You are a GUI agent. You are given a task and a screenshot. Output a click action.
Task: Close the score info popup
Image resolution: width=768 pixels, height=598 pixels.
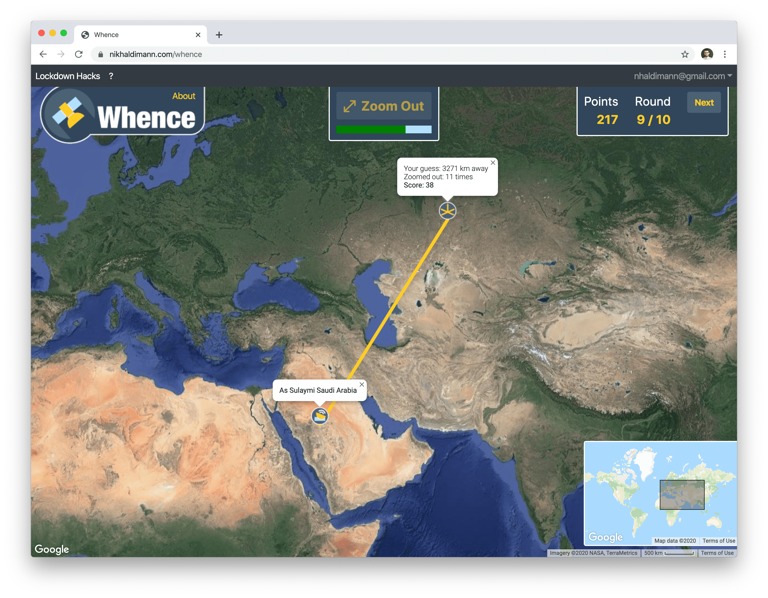tap(493, 162)
